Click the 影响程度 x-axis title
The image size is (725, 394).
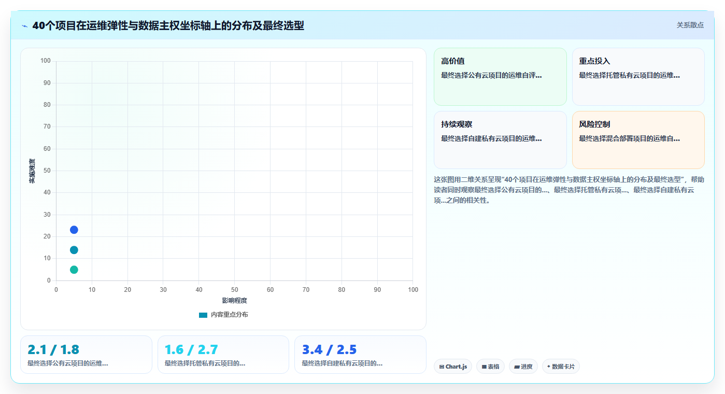[235, 301]
